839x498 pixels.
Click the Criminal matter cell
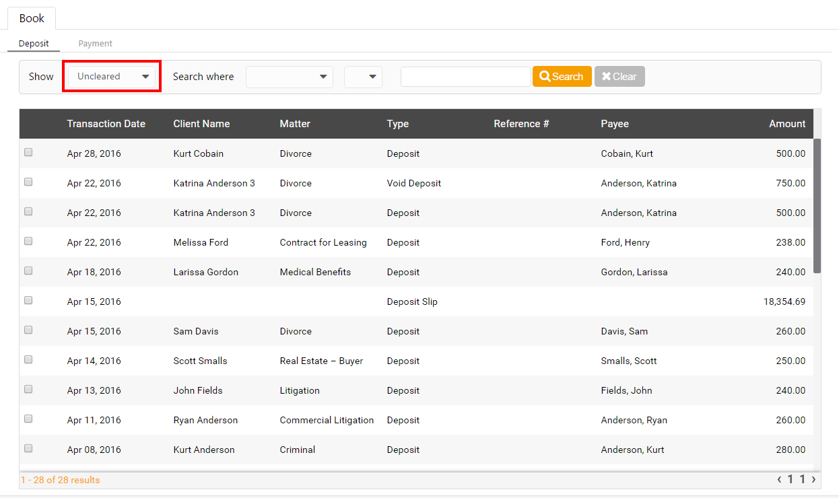click(298, 450)
